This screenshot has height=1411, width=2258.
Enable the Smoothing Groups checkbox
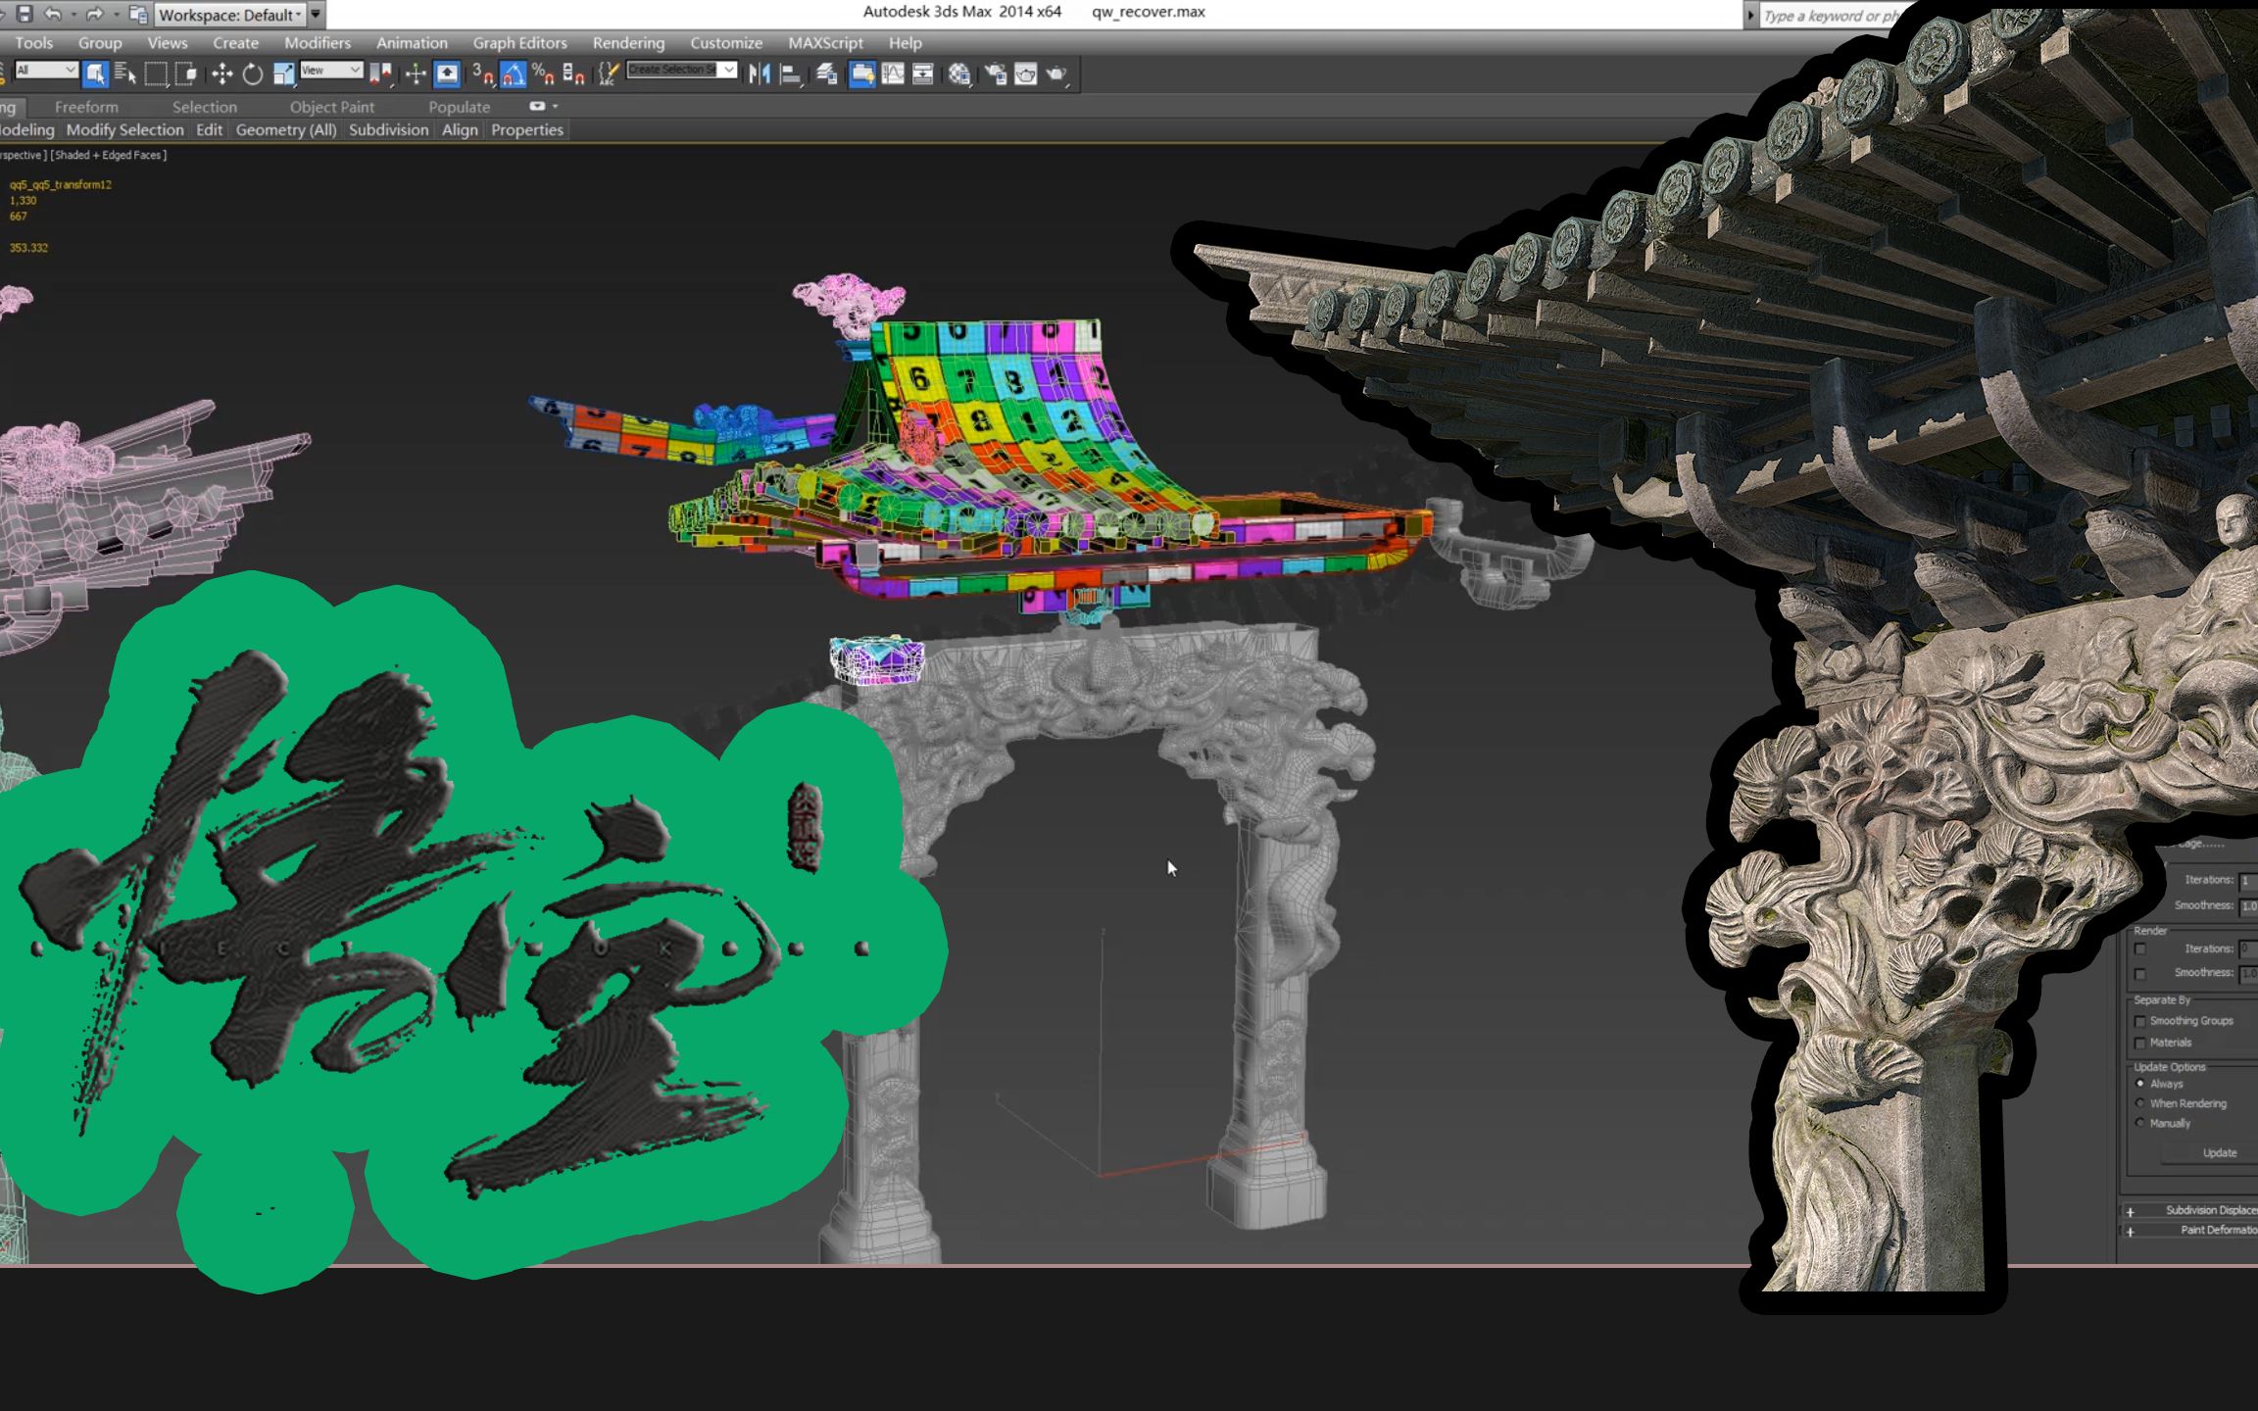tap(2140, 1021)
